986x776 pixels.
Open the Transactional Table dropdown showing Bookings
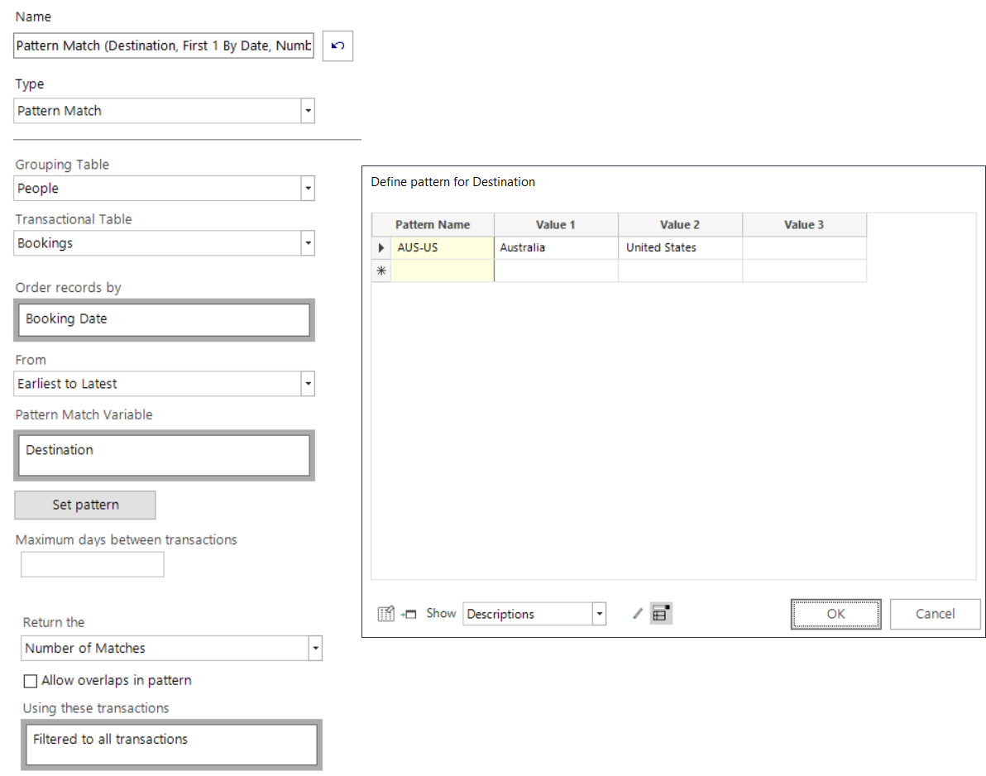point(308,243)
